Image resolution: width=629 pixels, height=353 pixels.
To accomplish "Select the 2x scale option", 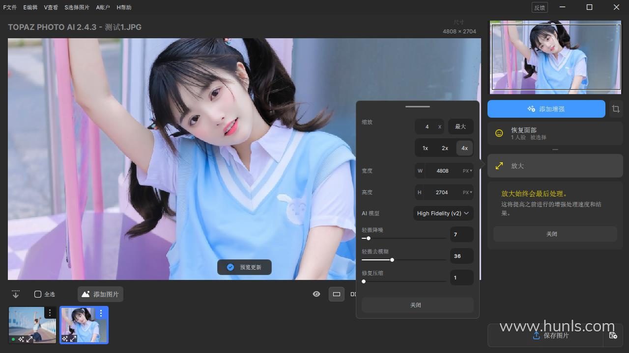I will [x=445, y=148].
